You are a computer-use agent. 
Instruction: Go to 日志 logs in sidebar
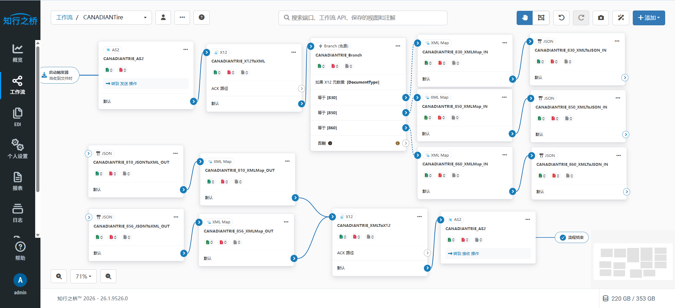click(18, 213)
